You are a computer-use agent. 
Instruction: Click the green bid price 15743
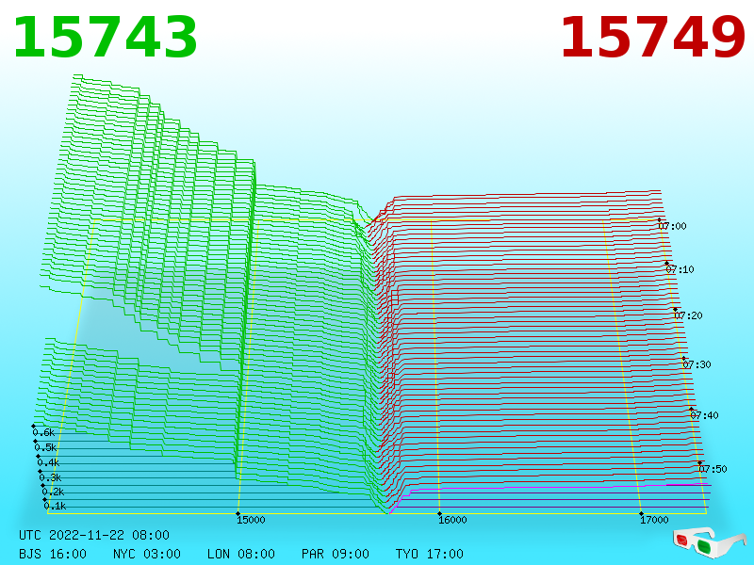pos(106,38)
